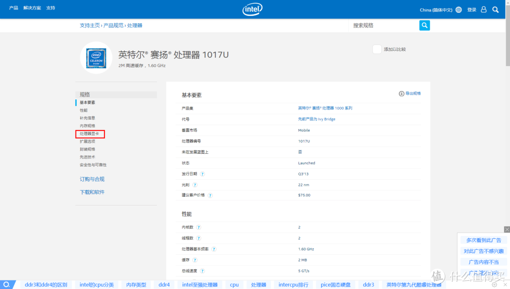Screen dimensions: 510x289
Task: Click the $75.00 price value
Action: click(x=304, y=195)
